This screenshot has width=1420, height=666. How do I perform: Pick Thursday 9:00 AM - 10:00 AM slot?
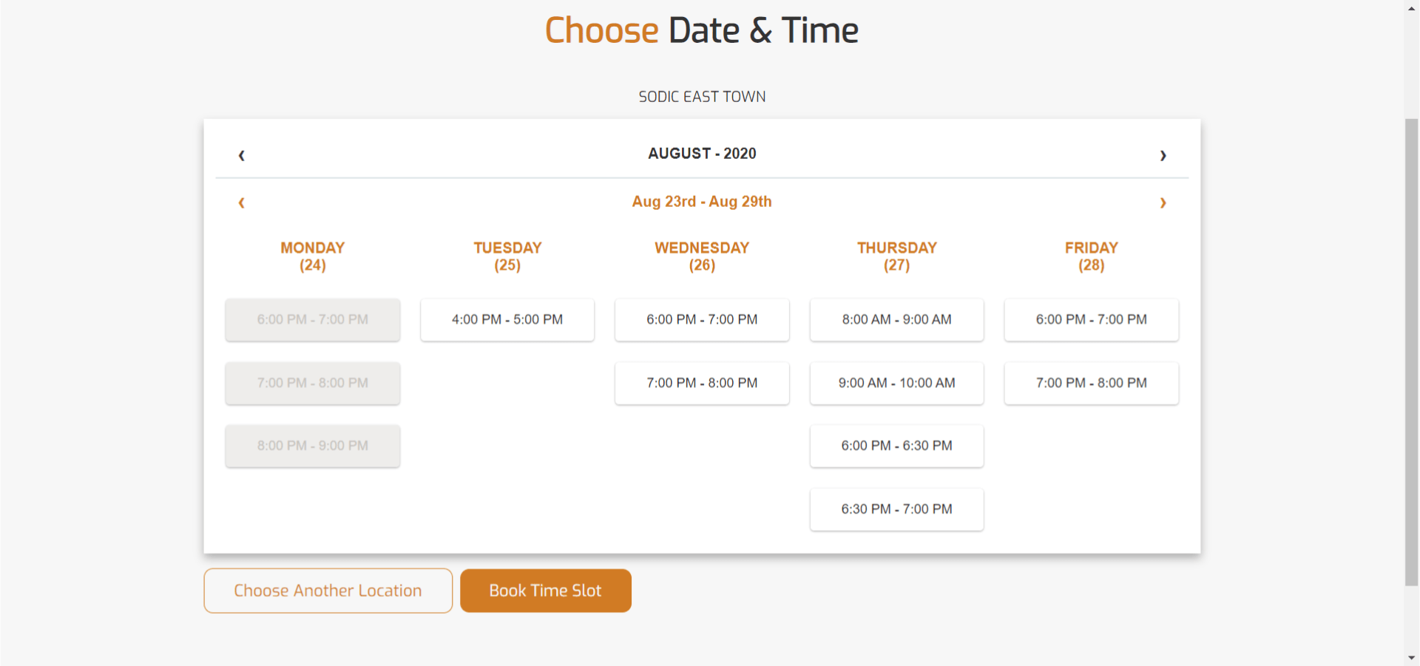pos(896,383)
